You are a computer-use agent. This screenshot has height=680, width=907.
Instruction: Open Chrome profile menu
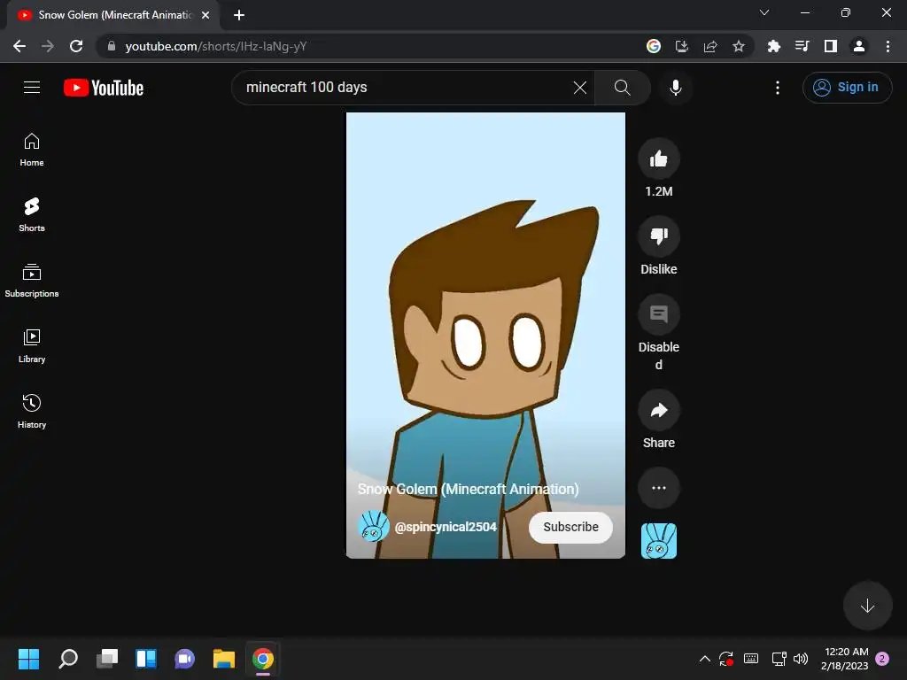point(859,46)
